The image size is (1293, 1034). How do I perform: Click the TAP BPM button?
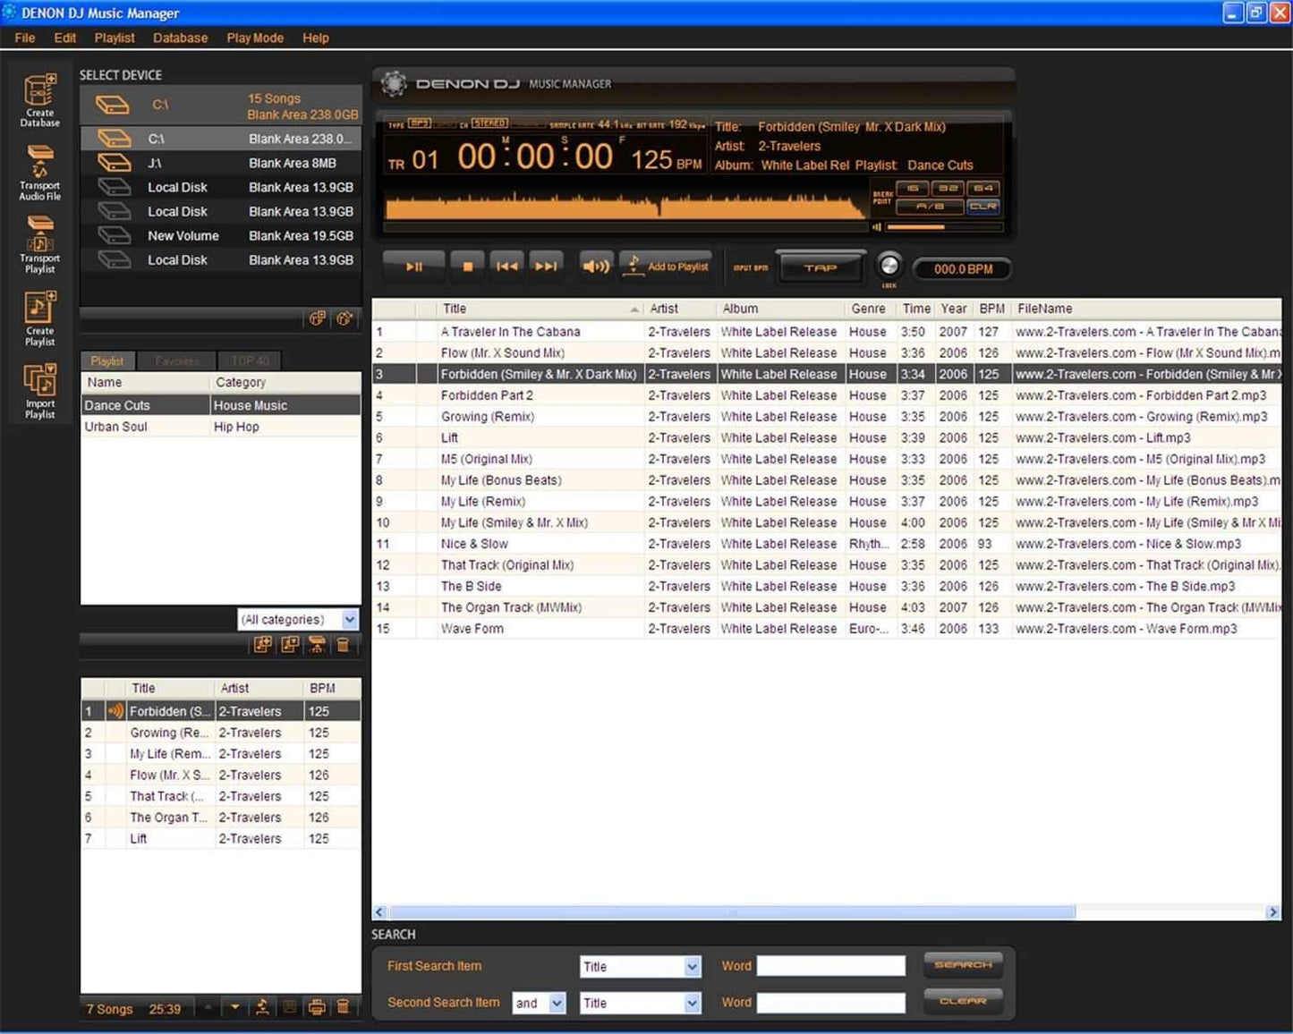(820, 267)
